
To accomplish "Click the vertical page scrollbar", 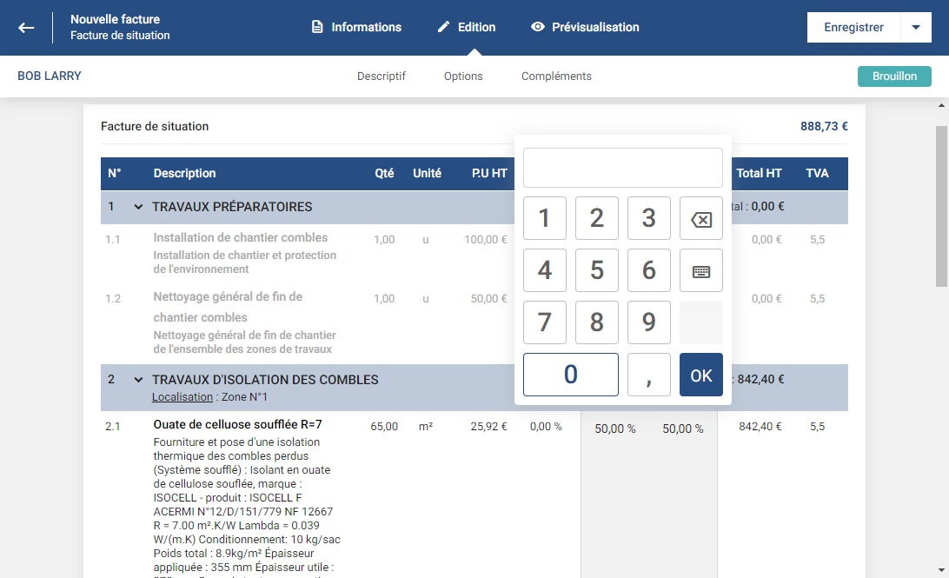I will click(941, 206).
